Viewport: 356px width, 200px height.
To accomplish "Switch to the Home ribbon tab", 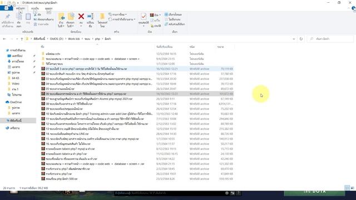I will (x=21, y=8).
